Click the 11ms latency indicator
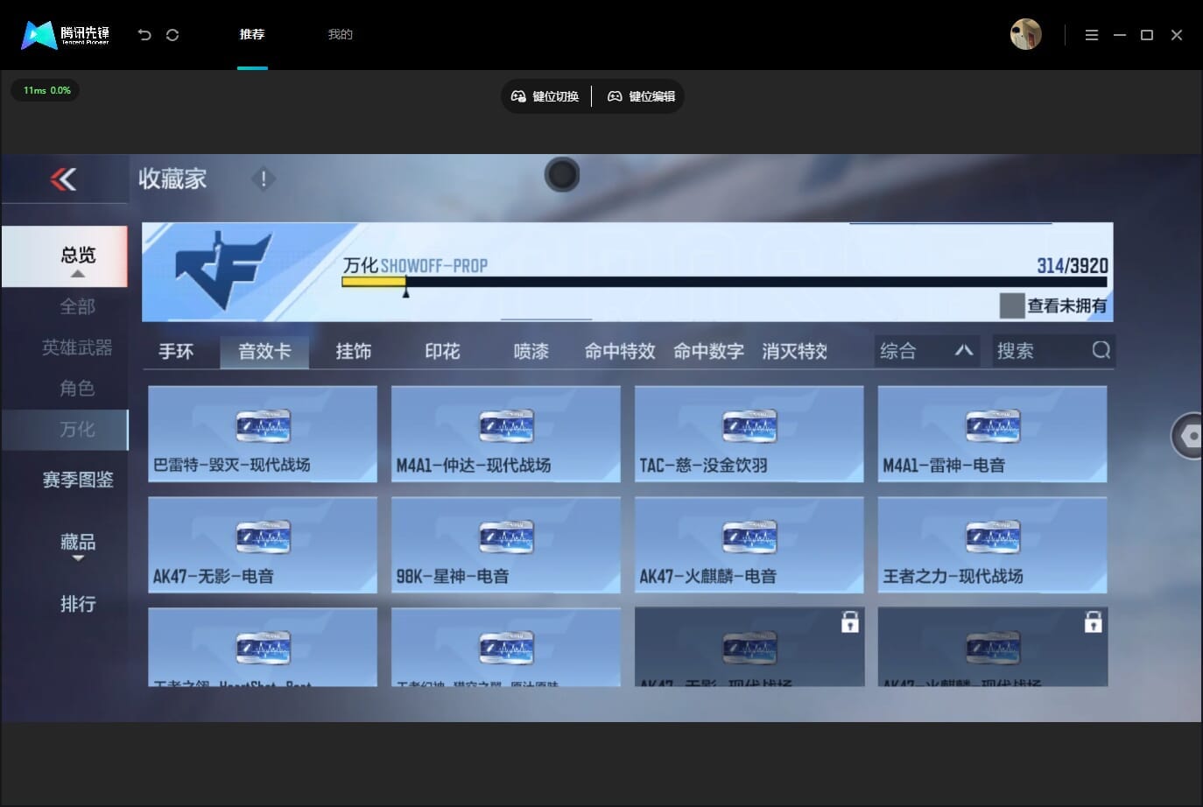The width and height of the screenshot is (1203, 807). point(46,90)
